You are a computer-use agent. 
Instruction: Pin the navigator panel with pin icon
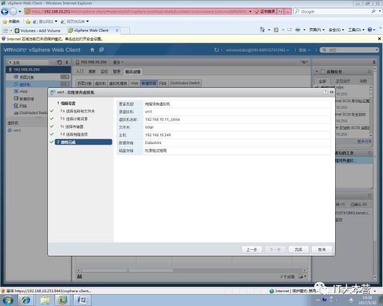click(x=66, y=62)
